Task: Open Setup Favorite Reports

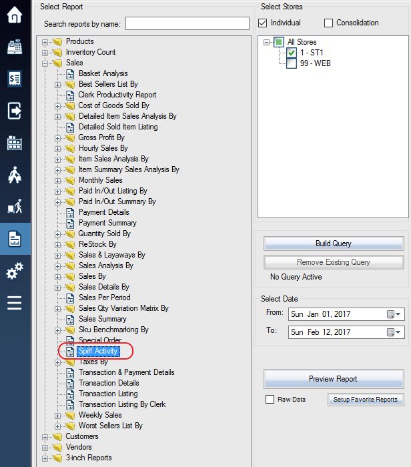Action: 366,400
